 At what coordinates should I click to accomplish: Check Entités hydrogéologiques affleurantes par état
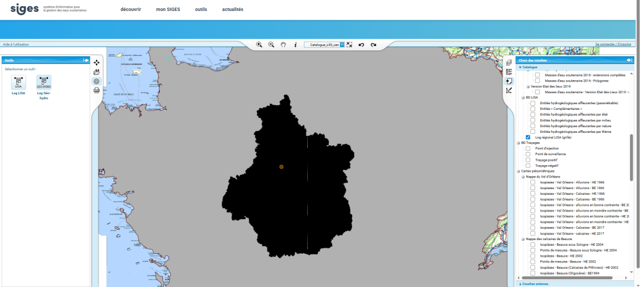pos(533,115)
